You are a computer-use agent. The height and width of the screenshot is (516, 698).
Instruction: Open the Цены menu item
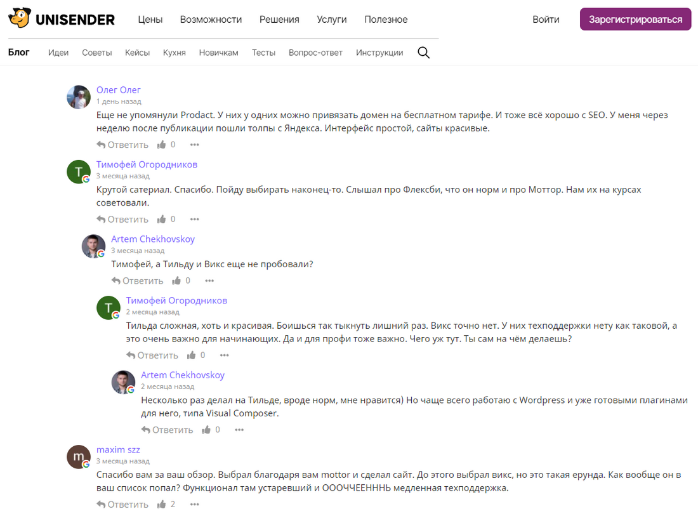tap(150, 20)
